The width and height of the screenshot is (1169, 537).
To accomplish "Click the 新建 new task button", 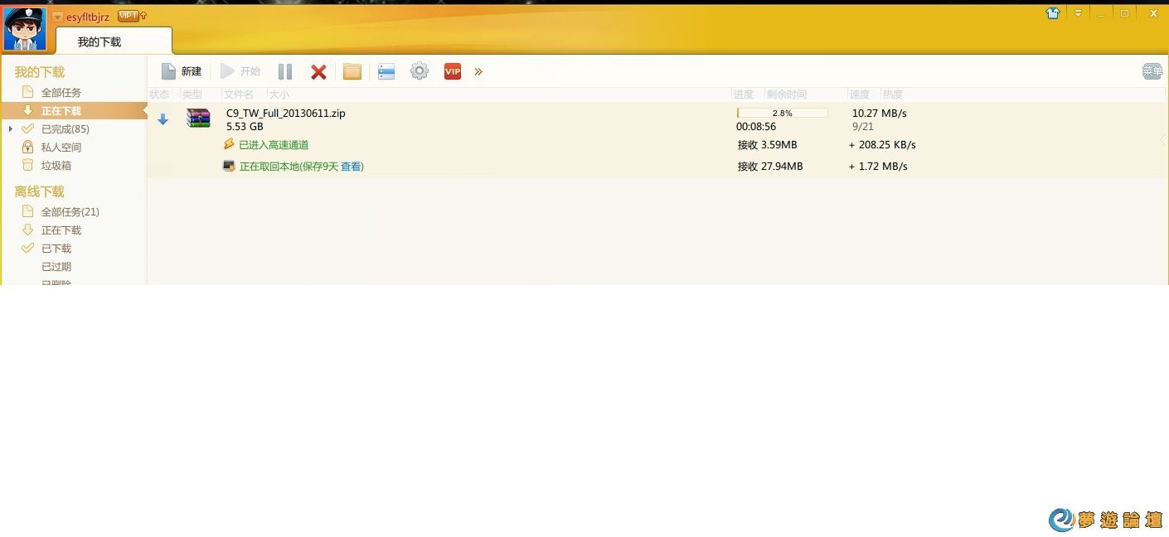I will tap(182, 72).
